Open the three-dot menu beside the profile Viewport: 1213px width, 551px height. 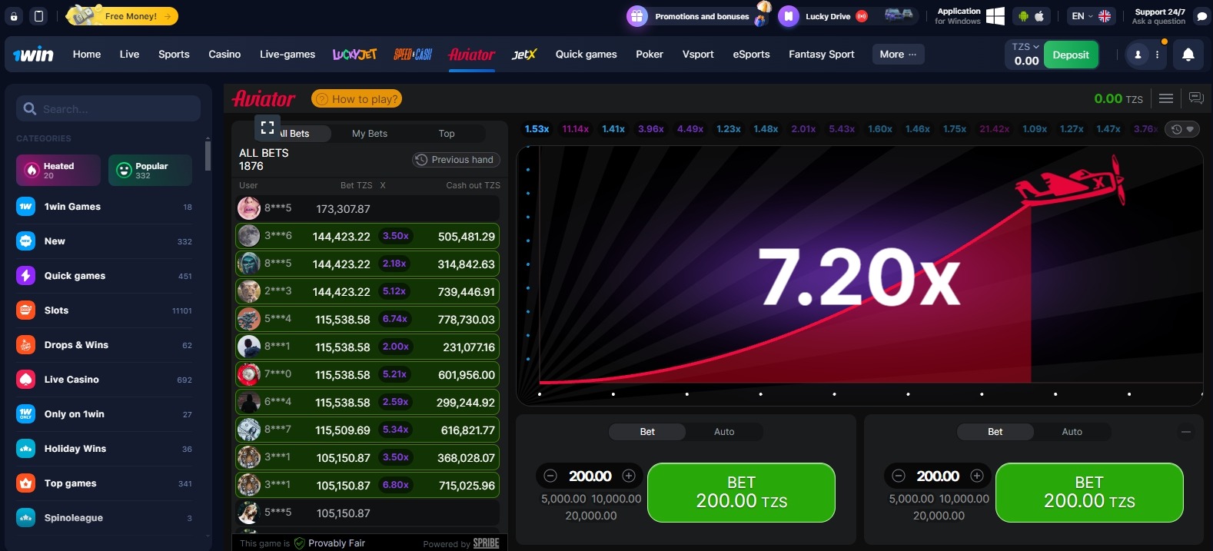1157,55
